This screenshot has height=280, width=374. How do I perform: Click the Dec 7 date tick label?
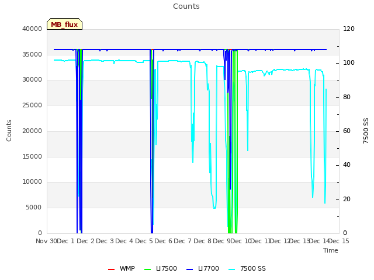(183, 241)
